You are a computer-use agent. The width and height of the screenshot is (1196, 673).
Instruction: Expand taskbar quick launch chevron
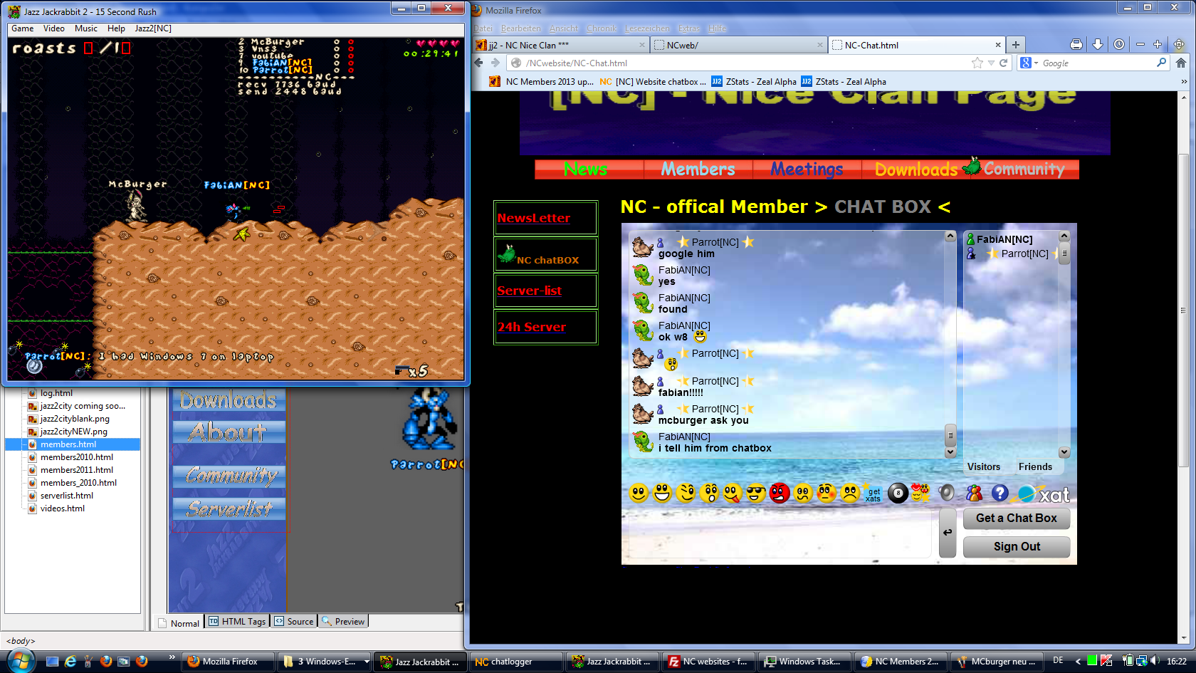pos(172,657)
